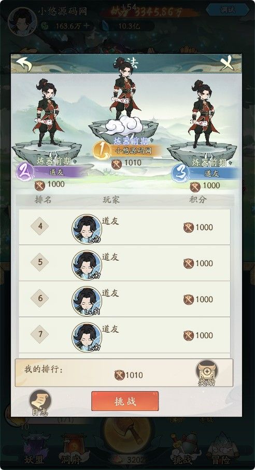255x470 pixels.
Task: Select the rank 2 character figure
Action: pos(47,113)
